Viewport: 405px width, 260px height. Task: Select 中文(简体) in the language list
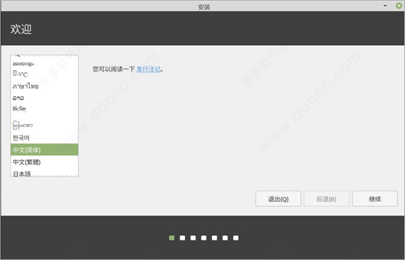(45, 150)
